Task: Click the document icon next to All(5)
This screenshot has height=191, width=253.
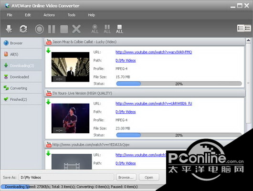Action: coord(6,54)
